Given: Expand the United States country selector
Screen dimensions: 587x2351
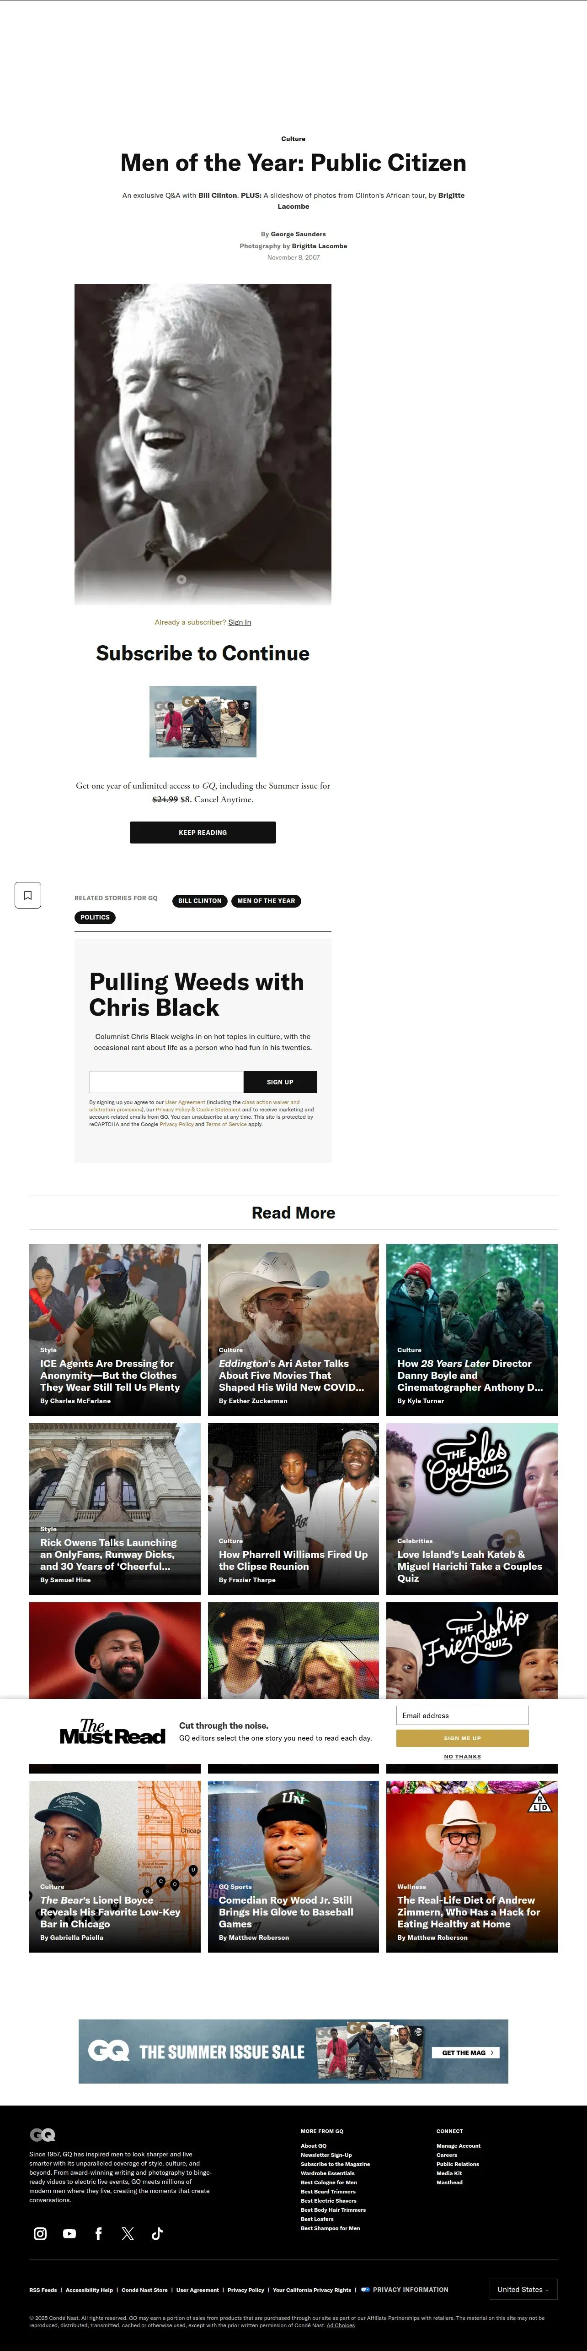Looking at the screenshot, I should point(523,2289).
